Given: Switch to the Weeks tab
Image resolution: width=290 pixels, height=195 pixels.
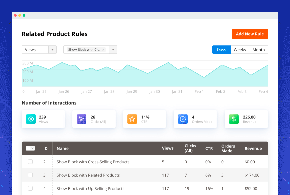Looking at the screenshot, I should click(240, 49).
